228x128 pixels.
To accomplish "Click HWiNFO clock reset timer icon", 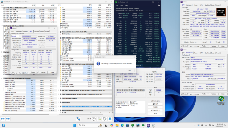I will coord(94,119).
